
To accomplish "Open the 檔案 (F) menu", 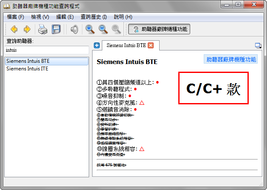I will click(x=16, y=17).
